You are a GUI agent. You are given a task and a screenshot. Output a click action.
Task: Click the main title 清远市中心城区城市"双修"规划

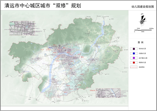(43, 5)
